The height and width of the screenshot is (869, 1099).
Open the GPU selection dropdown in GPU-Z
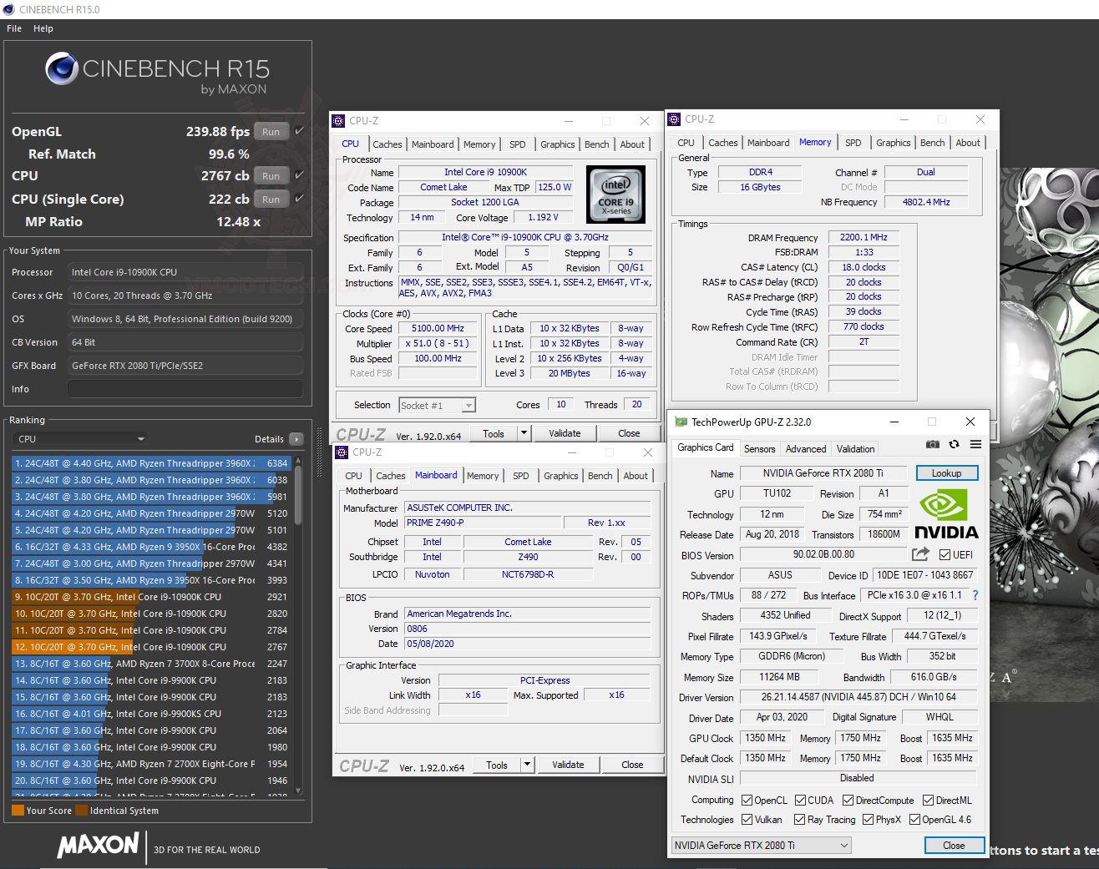coord(843,845)
